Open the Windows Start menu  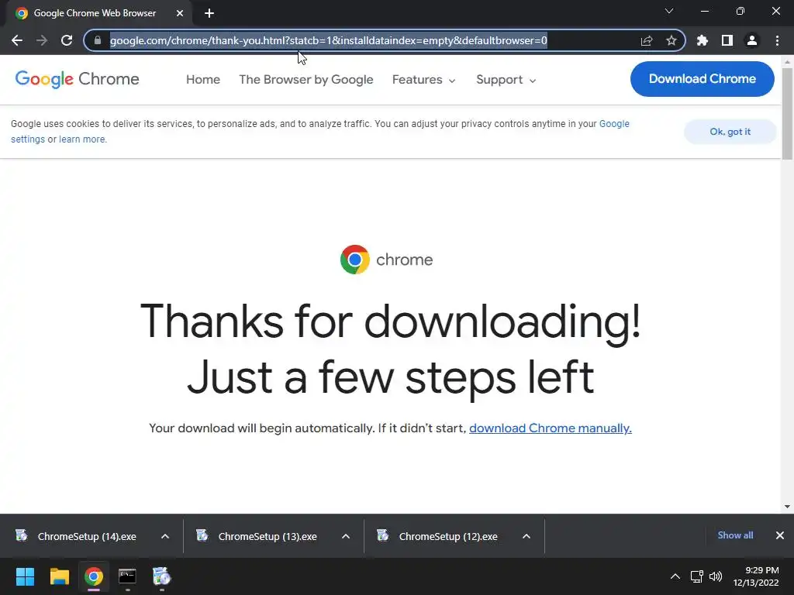point(25,576)
